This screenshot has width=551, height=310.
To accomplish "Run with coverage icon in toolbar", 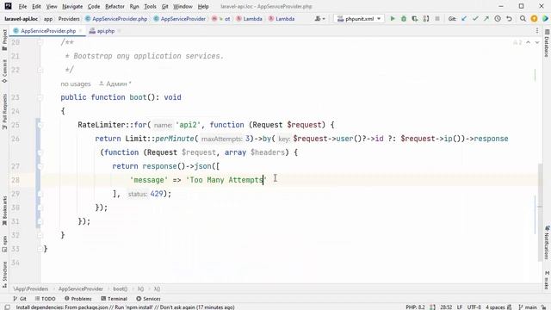I will click(x=415, y=19).
